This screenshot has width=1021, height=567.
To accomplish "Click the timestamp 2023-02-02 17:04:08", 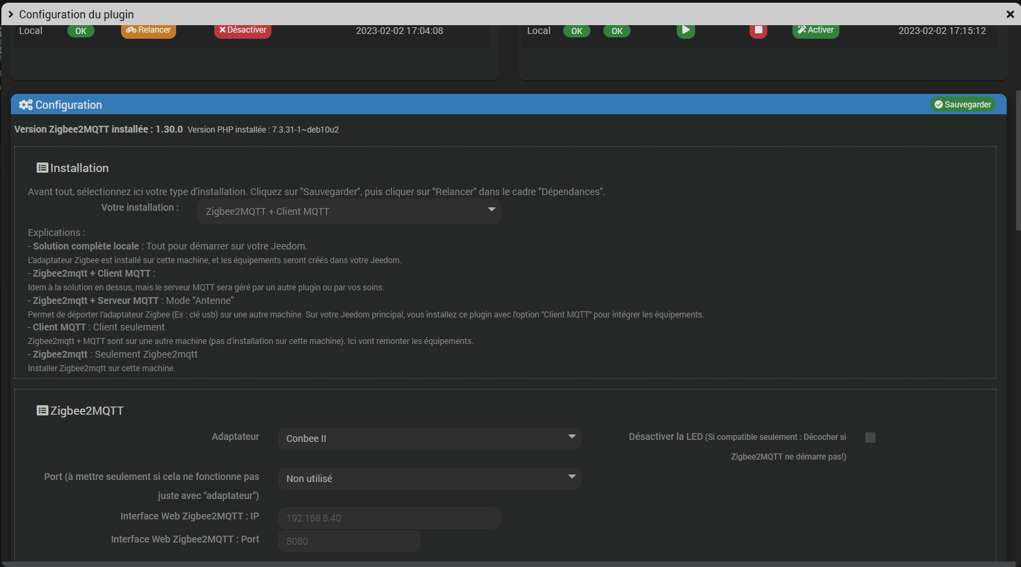I will (x=399, y=31).
